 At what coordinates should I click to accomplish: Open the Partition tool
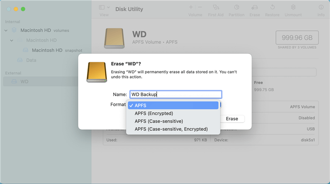tap(236, 7)
